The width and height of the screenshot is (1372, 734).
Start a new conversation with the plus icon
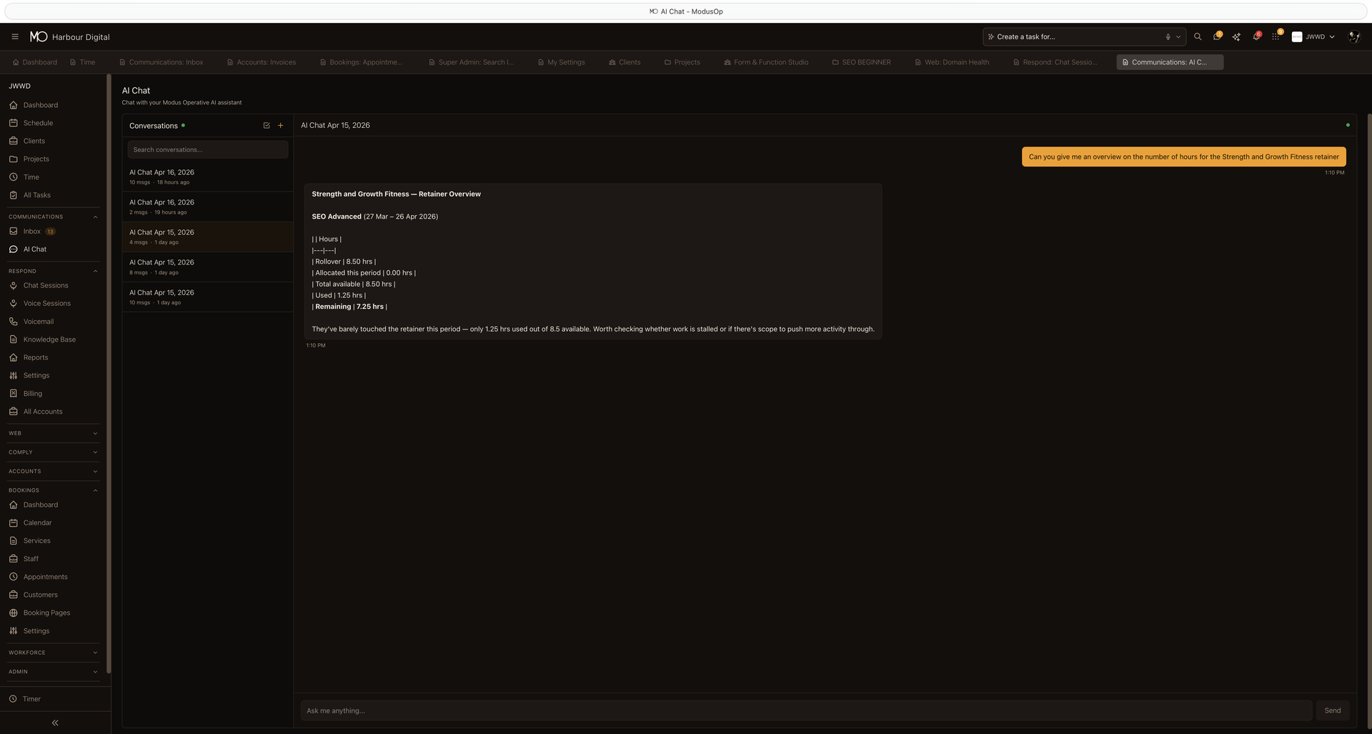[281, 125]
